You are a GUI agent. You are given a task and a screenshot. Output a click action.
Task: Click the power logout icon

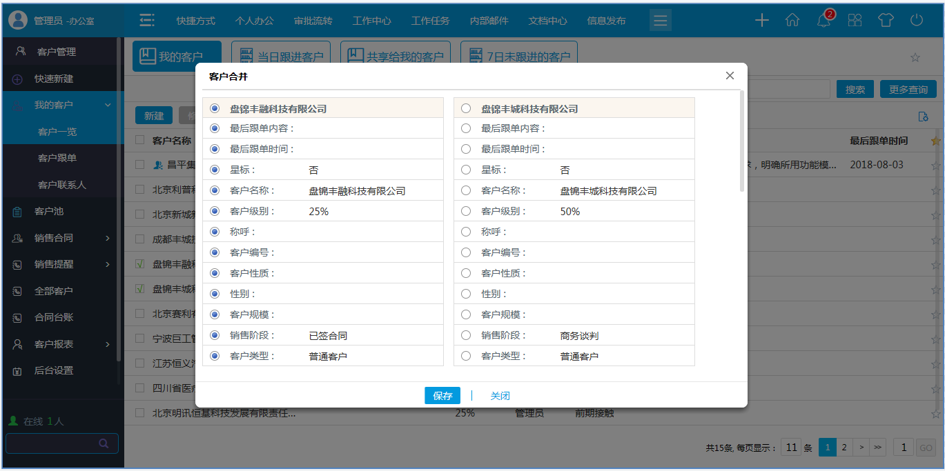click(917, 20)
